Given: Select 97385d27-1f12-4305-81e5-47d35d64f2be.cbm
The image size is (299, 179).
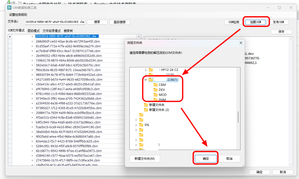Looking at the screenshot, I should coord(69,108).
